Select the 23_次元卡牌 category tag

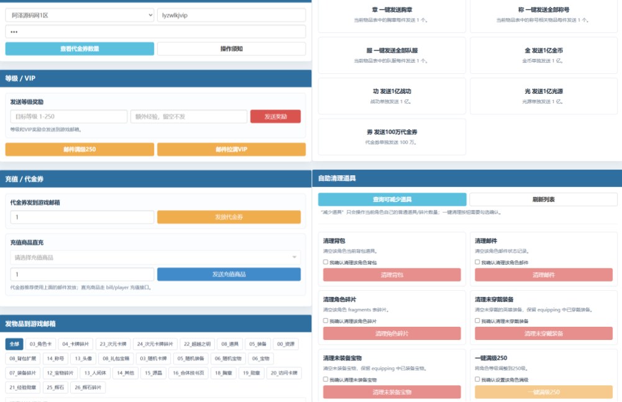[113, 344]
